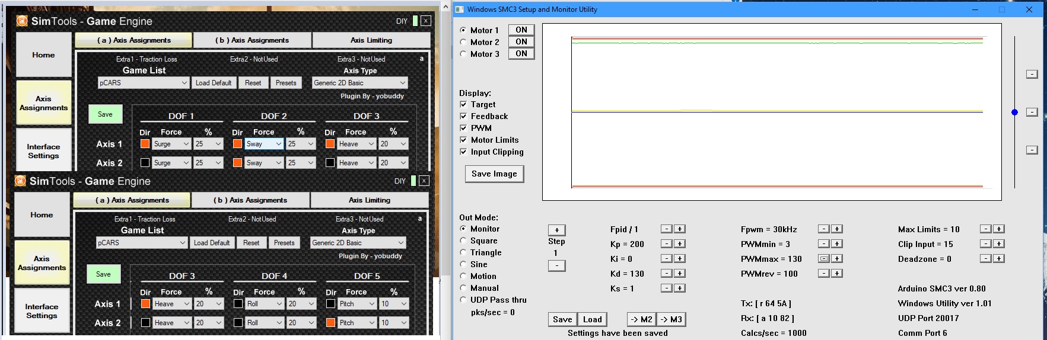
Task: Decrease Fpwm frequency with minus button
Action: [x=823, y=229]
